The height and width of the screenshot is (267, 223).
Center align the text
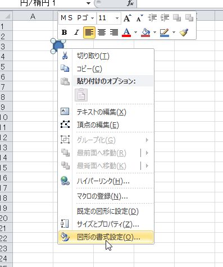click(x=102, y=33)
